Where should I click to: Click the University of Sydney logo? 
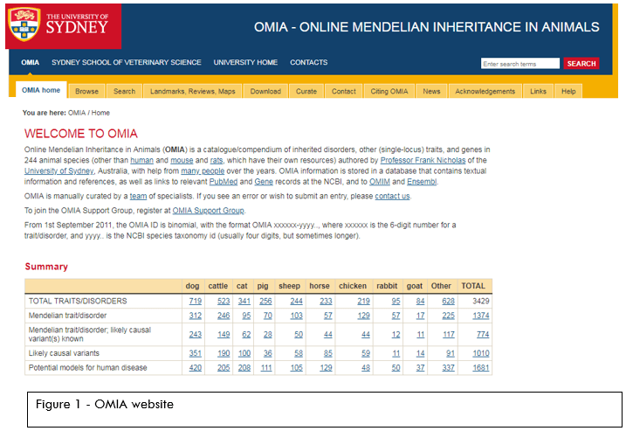pyautogui.click(x=63, y=26)
